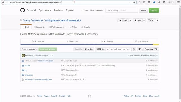The width and height of the screenshot is (181, 102).
Task: Click the GitHub octocat logo
Action: pos(23,10)
